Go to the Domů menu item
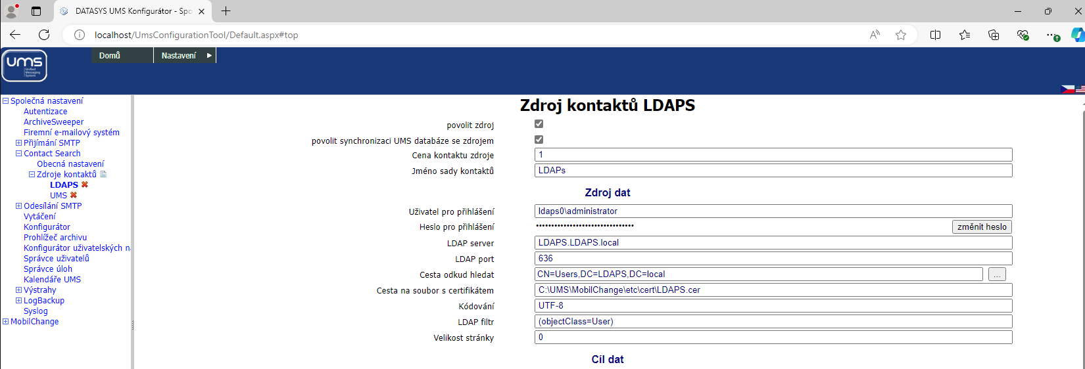1085x369 pixels. tap(110, 56)
